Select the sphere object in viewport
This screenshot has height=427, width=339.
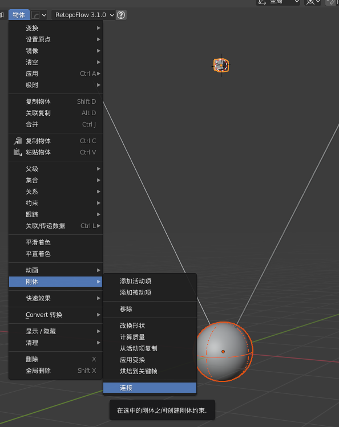pos(224,352)
